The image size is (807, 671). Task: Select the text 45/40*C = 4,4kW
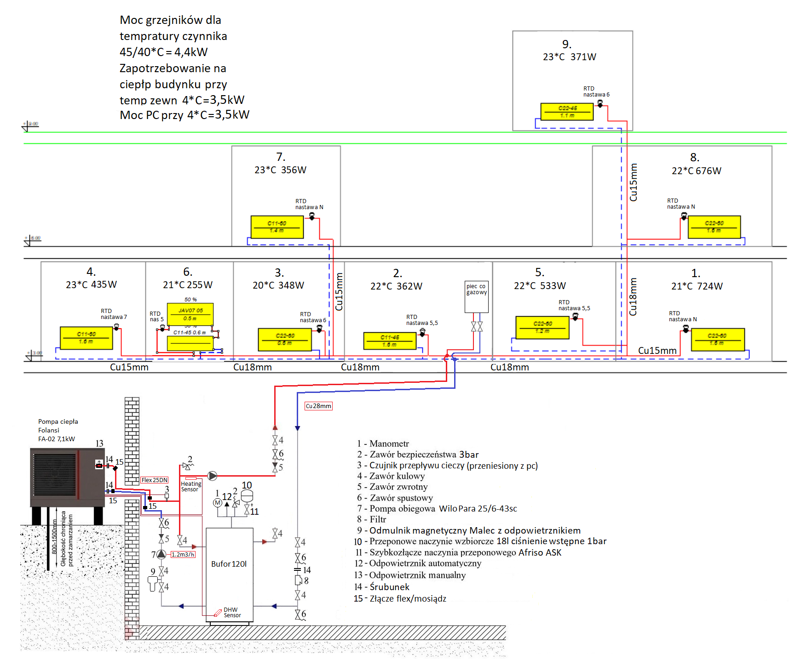pos(163,52)
